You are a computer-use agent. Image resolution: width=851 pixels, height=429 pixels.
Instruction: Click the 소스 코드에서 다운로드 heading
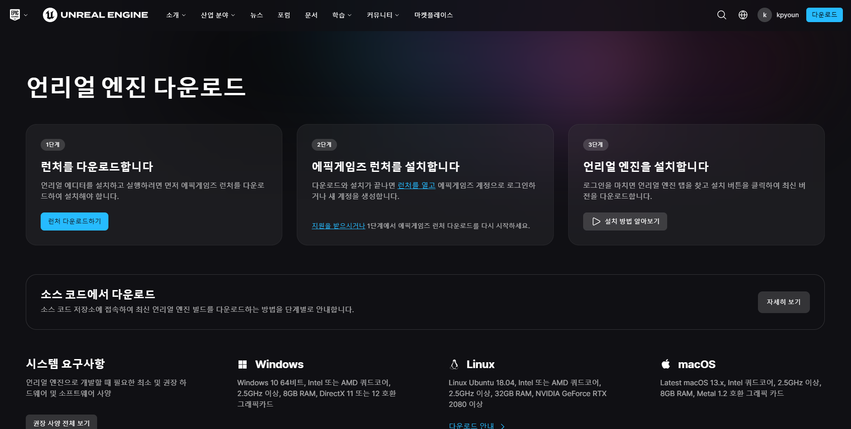click(98, 294)
